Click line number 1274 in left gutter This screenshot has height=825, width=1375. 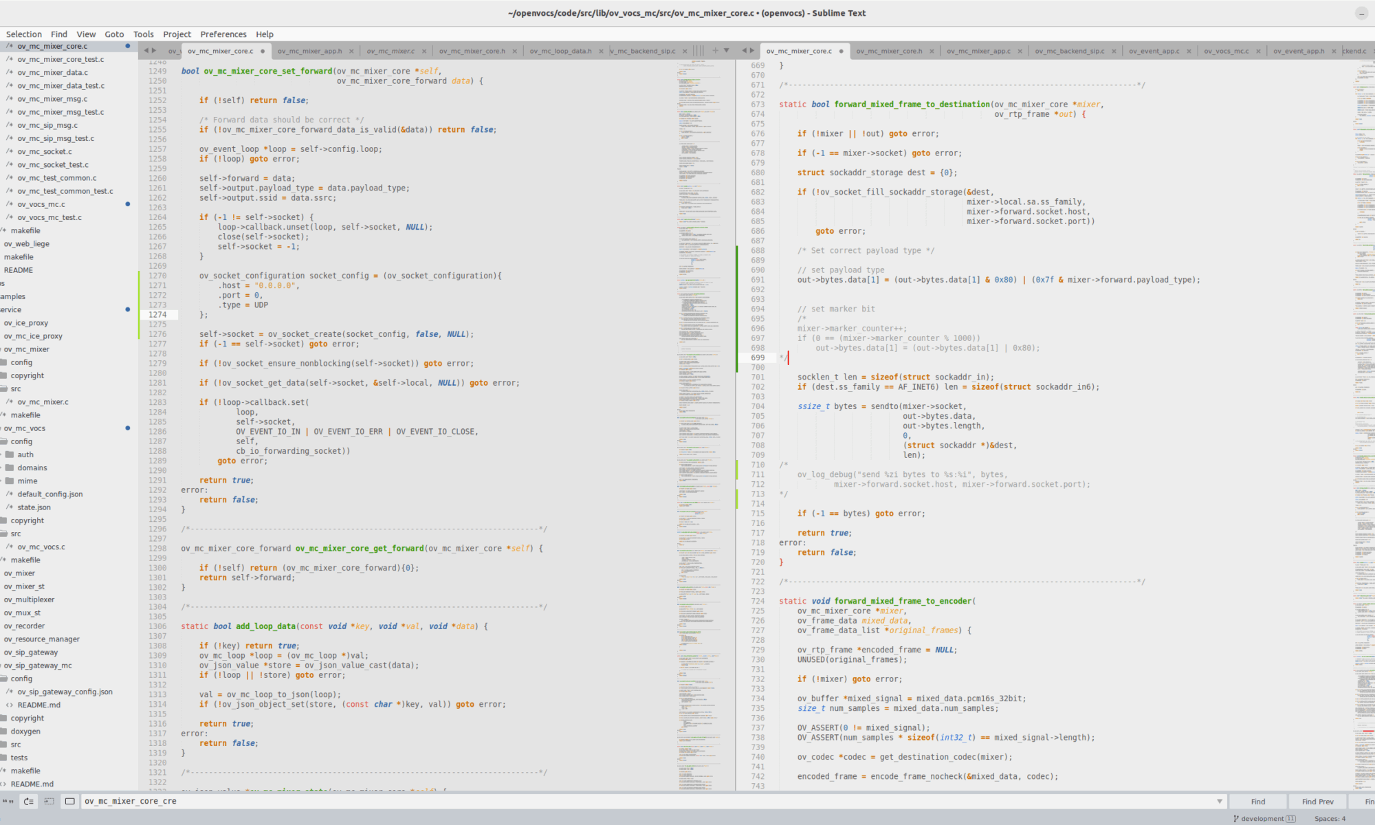(157, 314)
